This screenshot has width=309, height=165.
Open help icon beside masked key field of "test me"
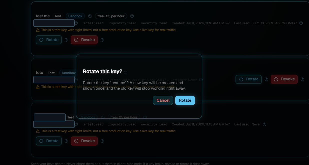[76, 23]
